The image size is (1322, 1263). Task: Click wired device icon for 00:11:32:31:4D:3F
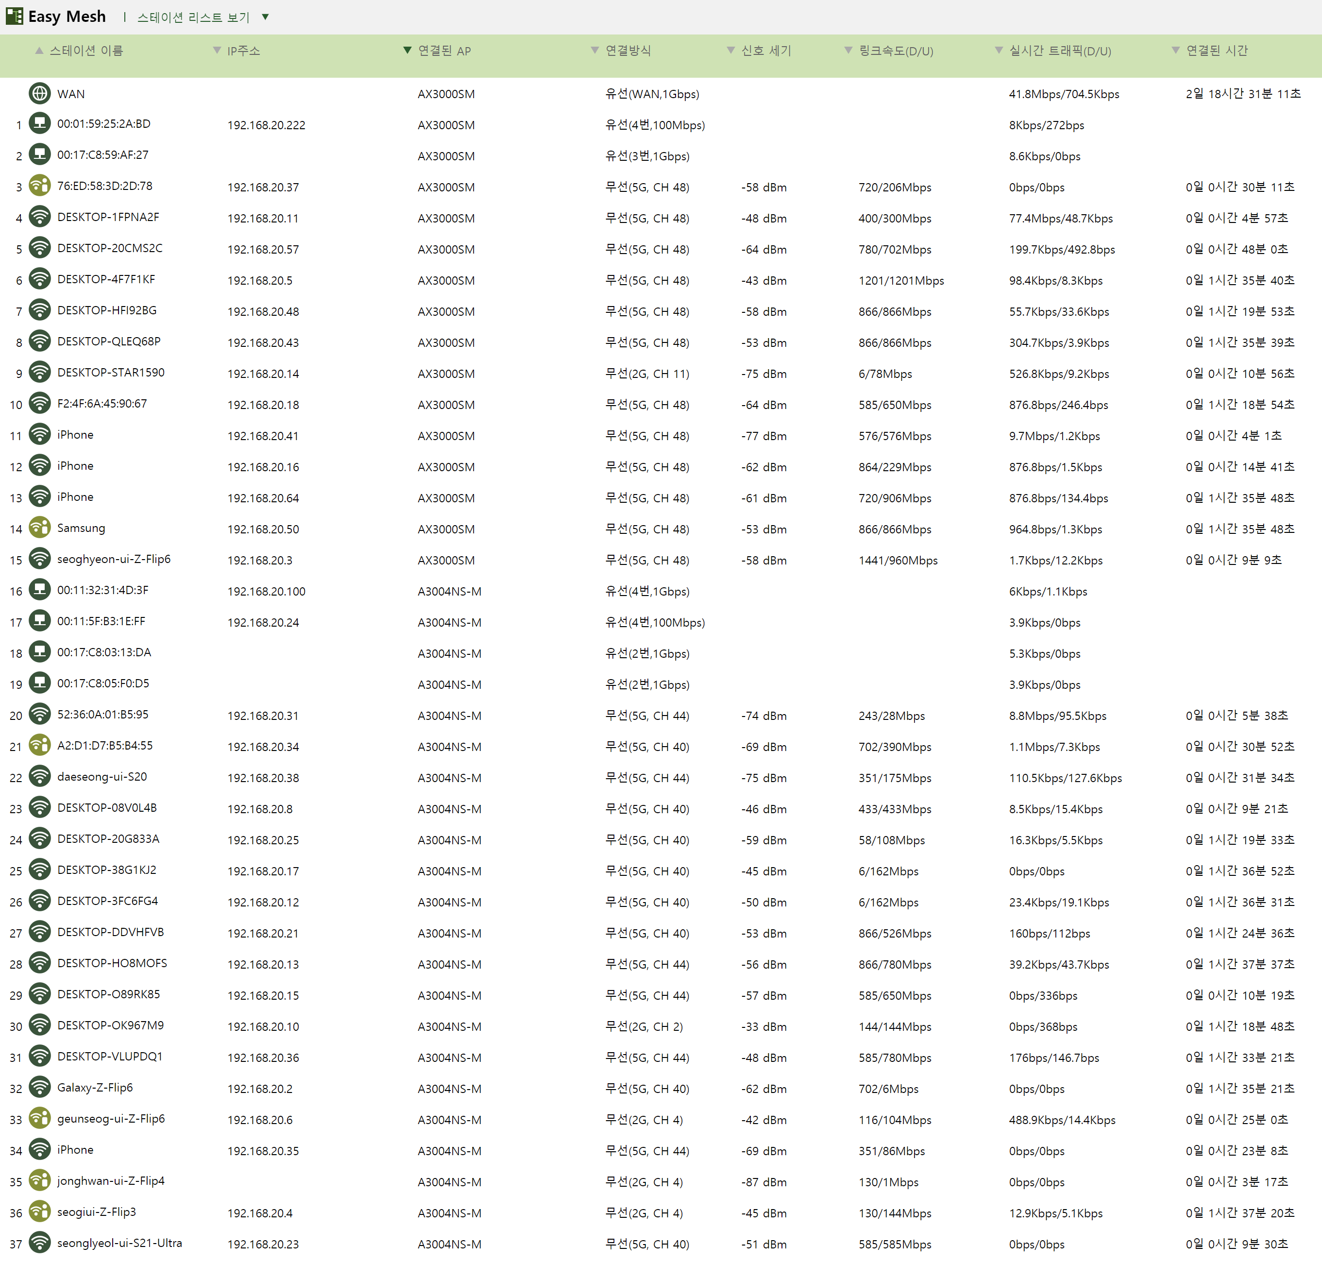(40, 590)
